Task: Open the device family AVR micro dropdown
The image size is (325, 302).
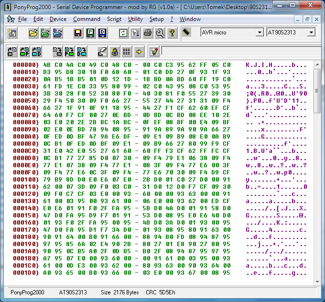Action: tap(260, 32)
